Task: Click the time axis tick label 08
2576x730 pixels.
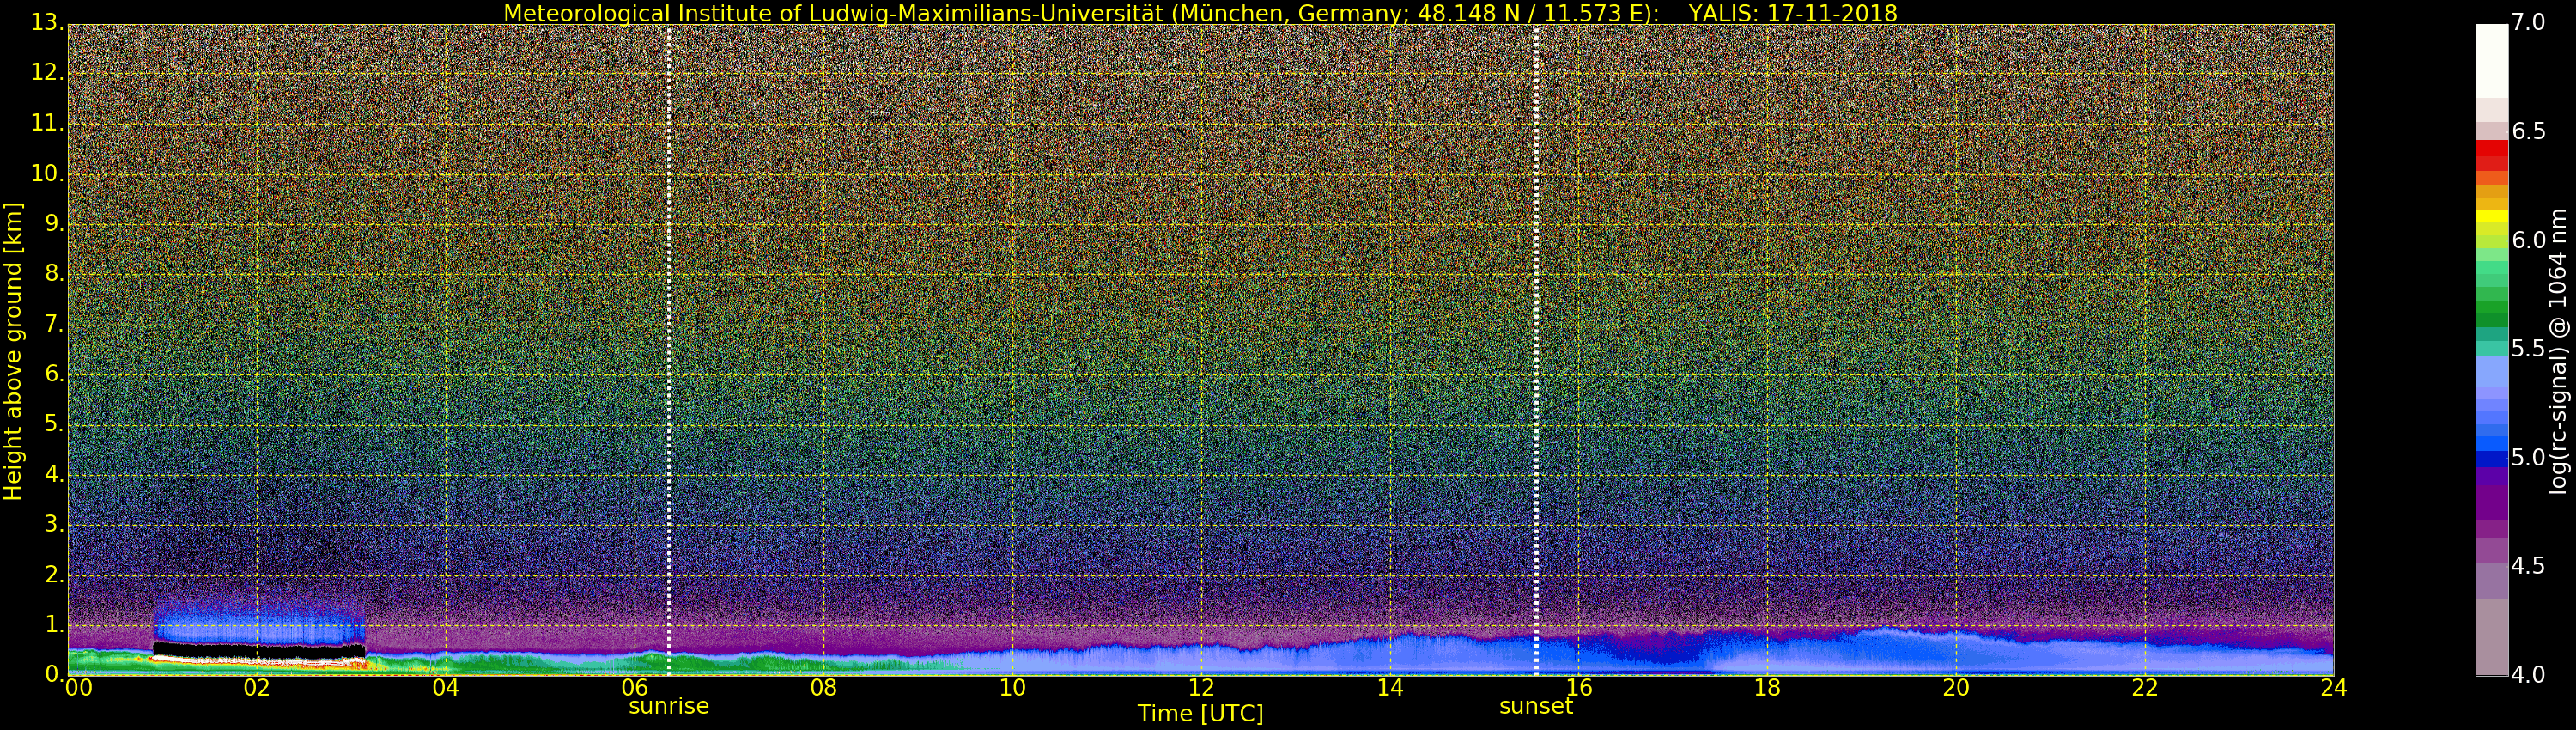Action: tap(824, 688)
